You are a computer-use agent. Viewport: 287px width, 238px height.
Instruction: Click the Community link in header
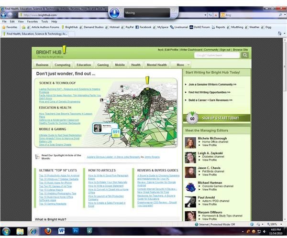coord(211,50)
